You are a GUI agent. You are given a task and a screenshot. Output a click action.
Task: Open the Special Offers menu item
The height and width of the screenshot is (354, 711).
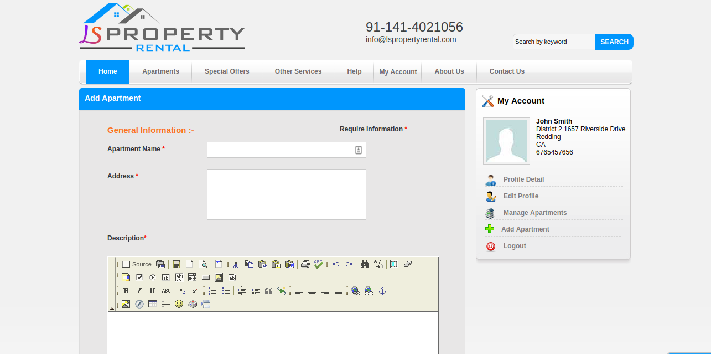(227, 71)
